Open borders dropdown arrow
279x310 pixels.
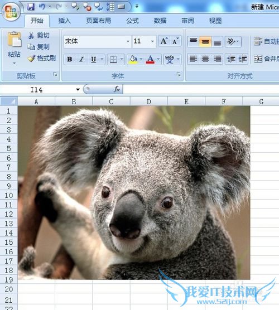click(122, 59)
